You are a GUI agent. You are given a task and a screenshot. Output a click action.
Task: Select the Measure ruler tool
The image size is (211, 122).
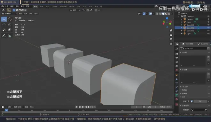click(10, 36)
